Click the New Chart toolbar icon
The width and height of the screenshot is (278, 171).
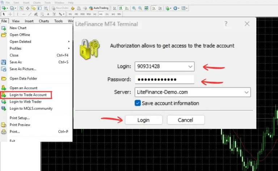click(4, 8)
